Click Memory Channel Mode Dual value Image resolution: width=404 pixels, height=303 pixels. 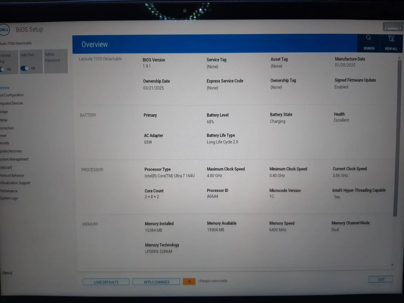point(335,229)
